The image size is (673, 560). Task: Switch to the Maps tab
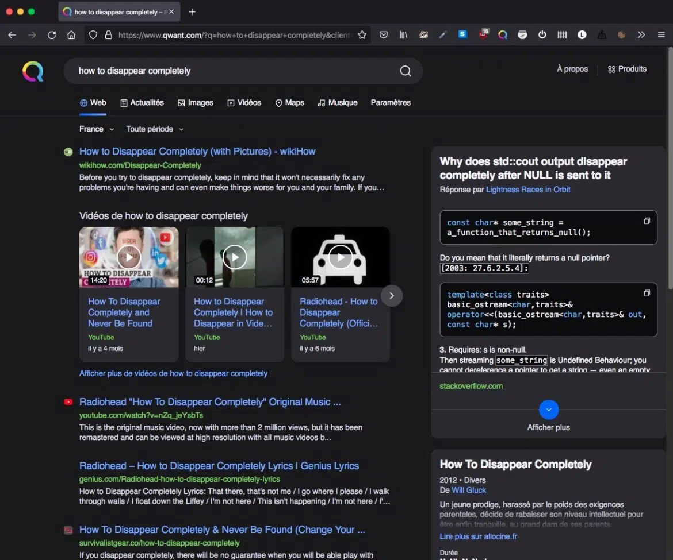point(290,103)
